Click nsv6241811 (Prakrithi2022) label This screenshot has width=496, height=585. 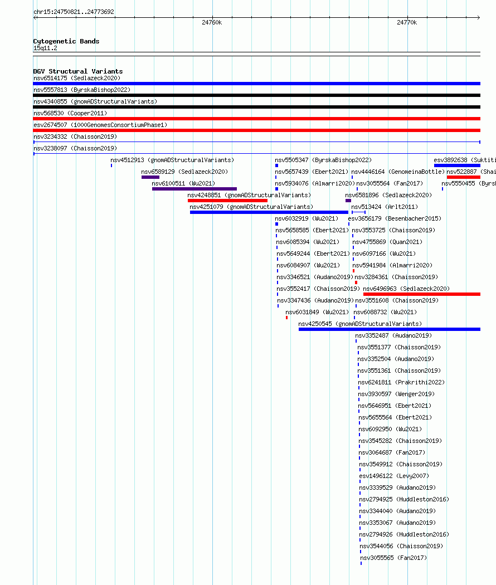[x=401, y=382]
